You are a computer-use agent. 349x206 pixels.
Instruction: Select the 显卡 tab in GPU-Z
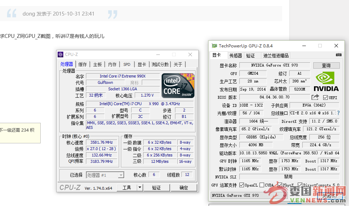pos(219,55)
